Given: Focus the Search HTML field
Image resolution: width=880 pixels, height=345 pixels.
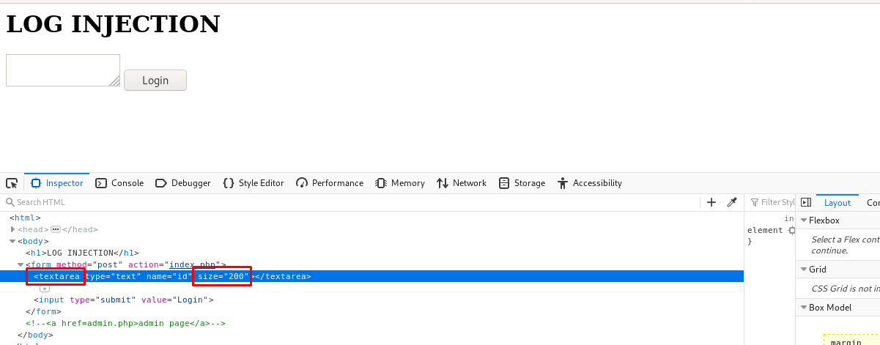Looking at the screenshot, I should (x=352, y=202).
